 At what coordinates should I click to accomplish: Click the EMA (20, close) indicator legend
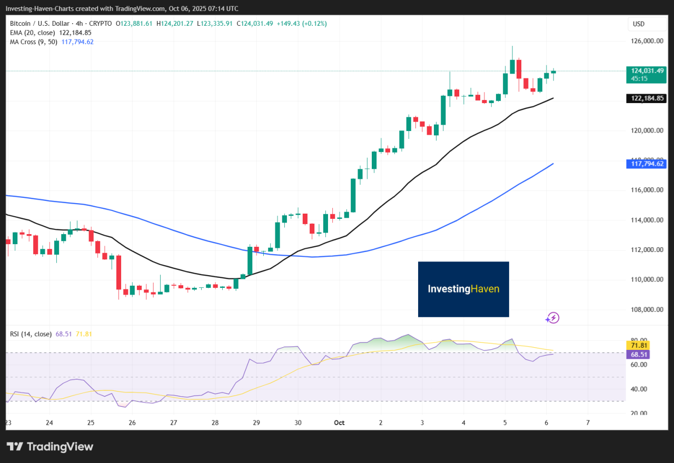click(35, 33)
